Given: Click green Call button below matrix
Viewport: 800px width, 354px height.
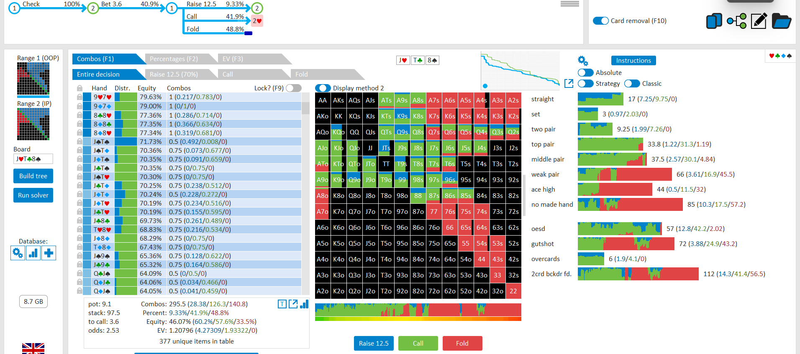Looking at the screenshot, I should (x=418, y=344).
